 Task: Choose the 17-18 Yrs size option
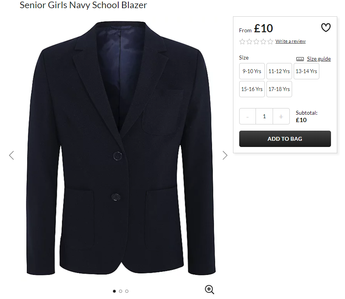279,89
